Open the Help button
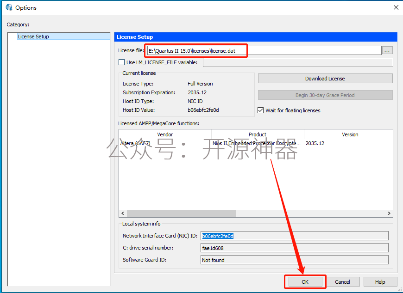This screenshot has width=403, height=293. tap(380, 282)
